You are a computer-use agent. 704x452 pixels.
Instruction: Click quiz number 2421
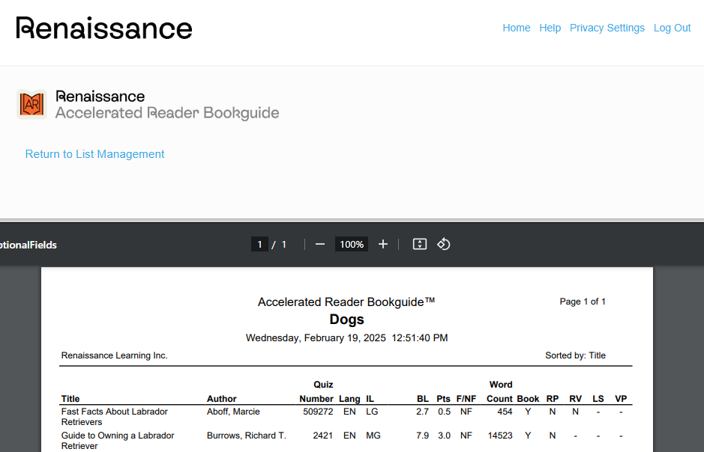point(323,436)
